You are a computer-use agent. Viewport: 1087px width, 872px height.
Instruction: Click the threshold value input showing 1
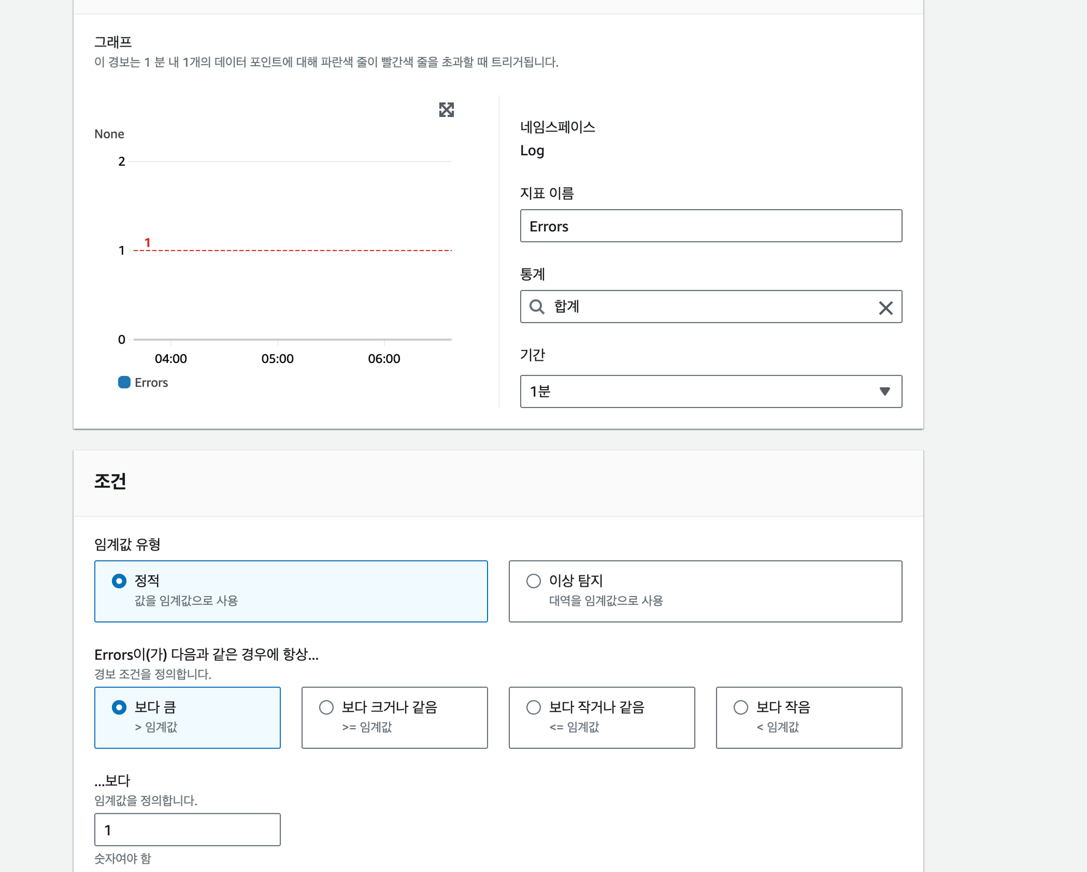coord(188,830)
